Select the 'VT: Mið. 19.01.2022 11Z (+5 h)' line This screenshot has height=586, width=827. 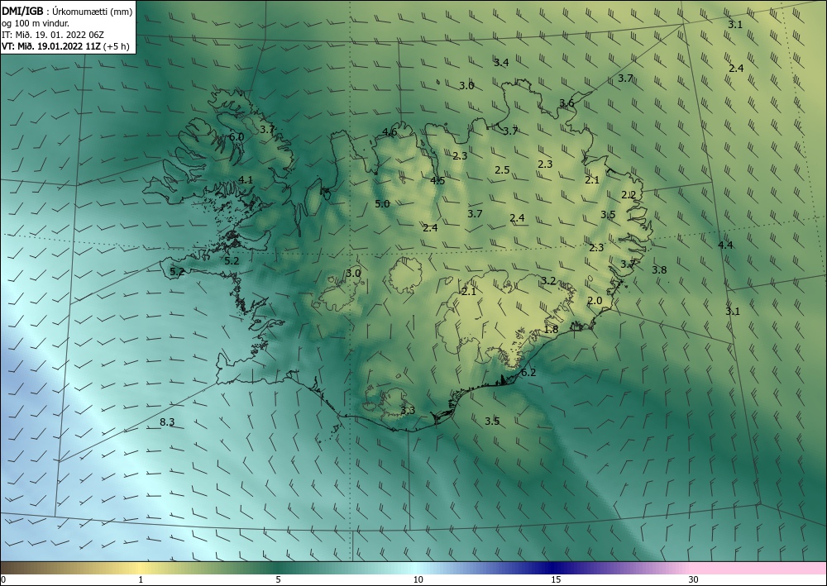point(65,45)
